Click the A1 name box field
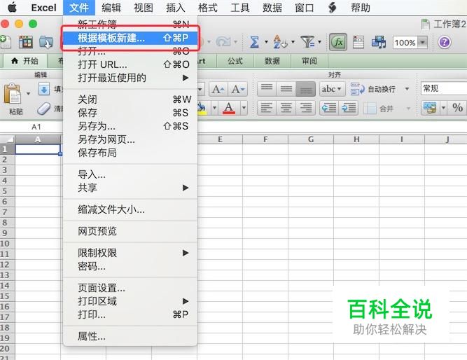This screenshot has width=467, height=360. tap(32, 127)
